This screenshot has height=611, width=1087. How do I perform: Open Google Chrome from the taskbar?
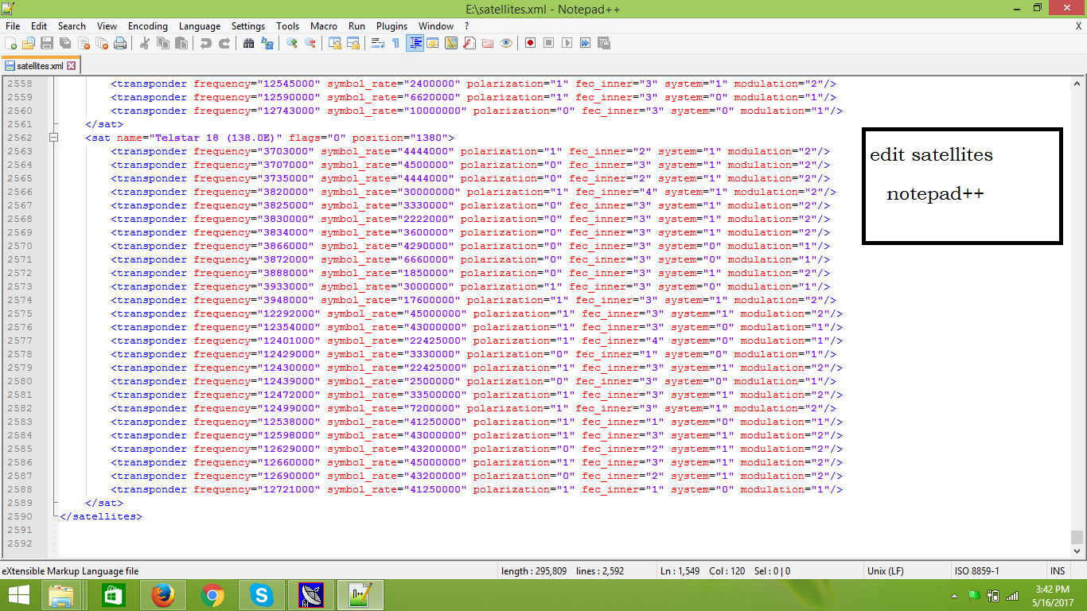212,595
